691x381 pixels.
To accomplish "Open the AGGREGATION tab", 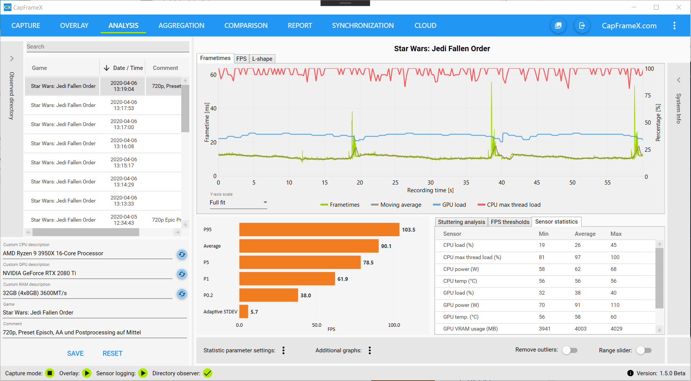I will click(x=181, y=26).
